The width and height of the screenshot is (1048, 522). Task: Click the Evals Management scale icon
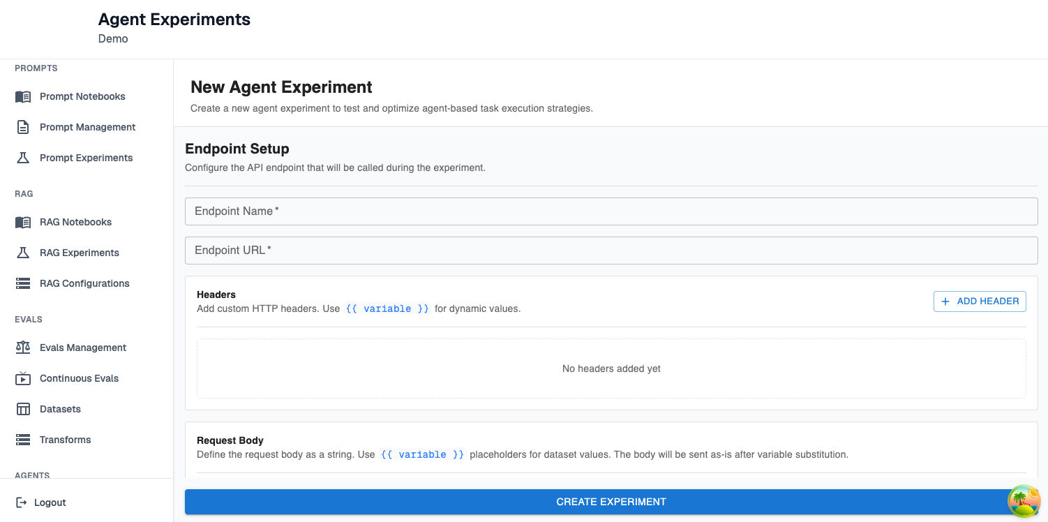coord(23,348)
